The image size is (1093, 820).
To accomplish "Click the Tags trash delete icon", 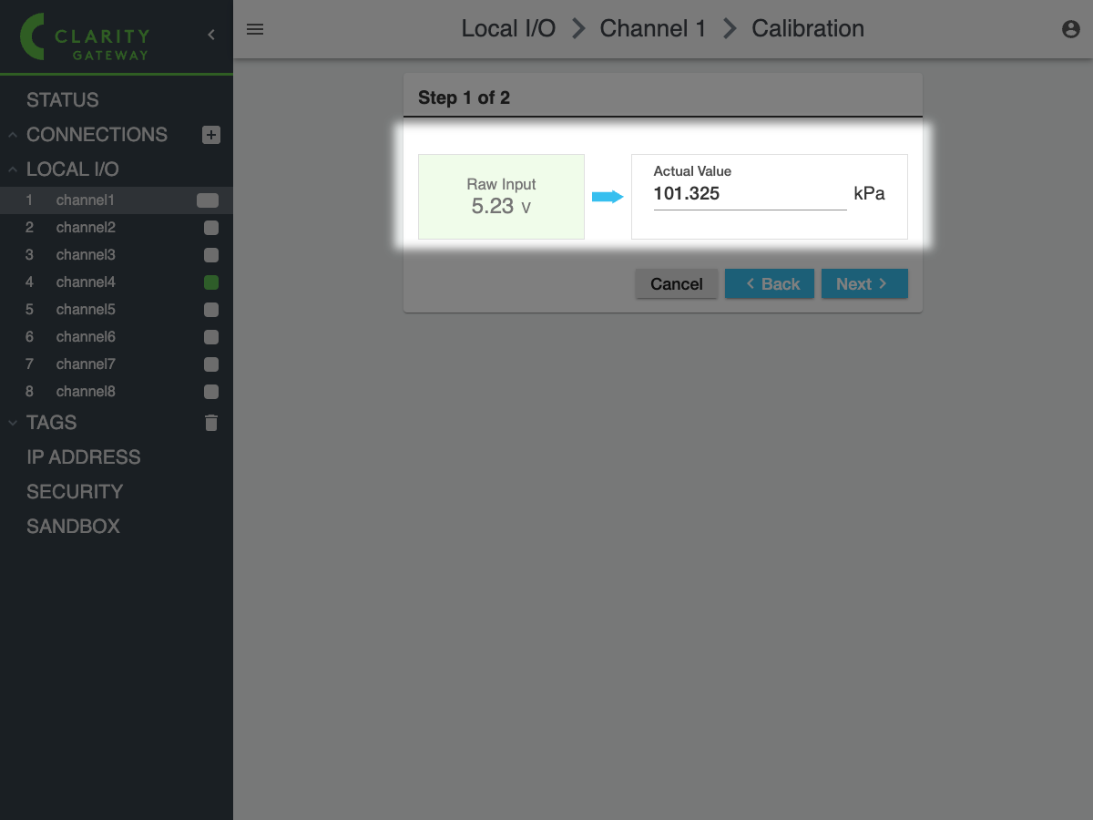I will (x=211, y=423).
